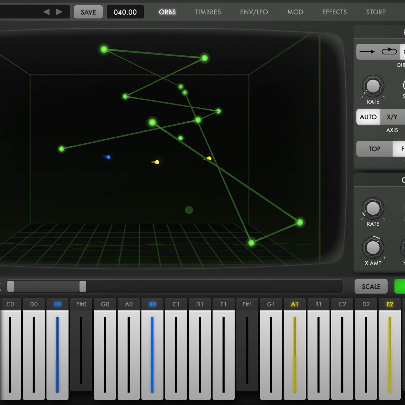This screenshot has height=405, width=405.
Task: Open the TIMBRES tab
Action: (208, 12)
